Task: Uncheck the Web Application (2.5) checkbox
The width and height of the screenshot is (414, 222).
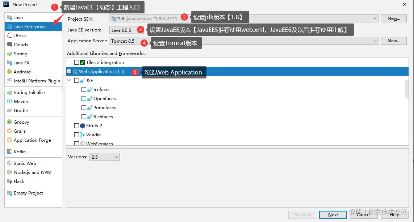Action: point(70,72)
